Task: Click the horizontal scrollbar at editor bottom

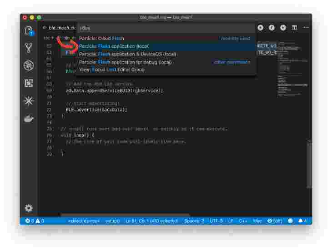Action: click(x=125, y=215)
